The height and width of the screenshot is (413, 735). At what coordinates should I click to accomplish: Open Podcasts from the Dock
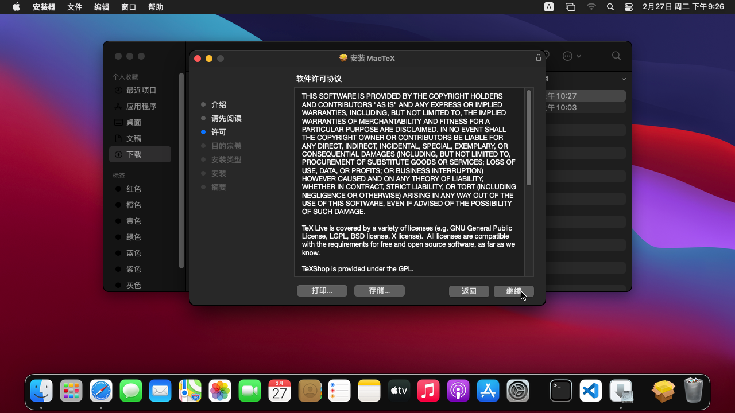pos(458,391)
